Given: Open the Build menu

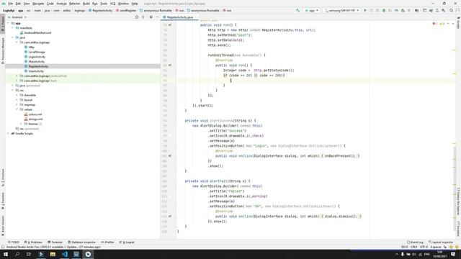Looking at the screenshot, I should [86, 4].
